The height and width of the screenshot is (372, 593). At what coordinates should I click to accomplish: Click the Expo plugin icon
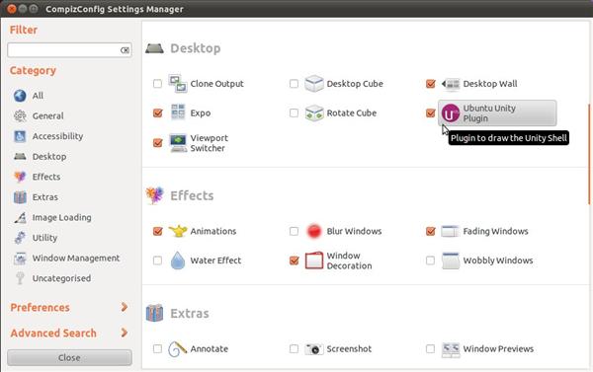[178, 112]
